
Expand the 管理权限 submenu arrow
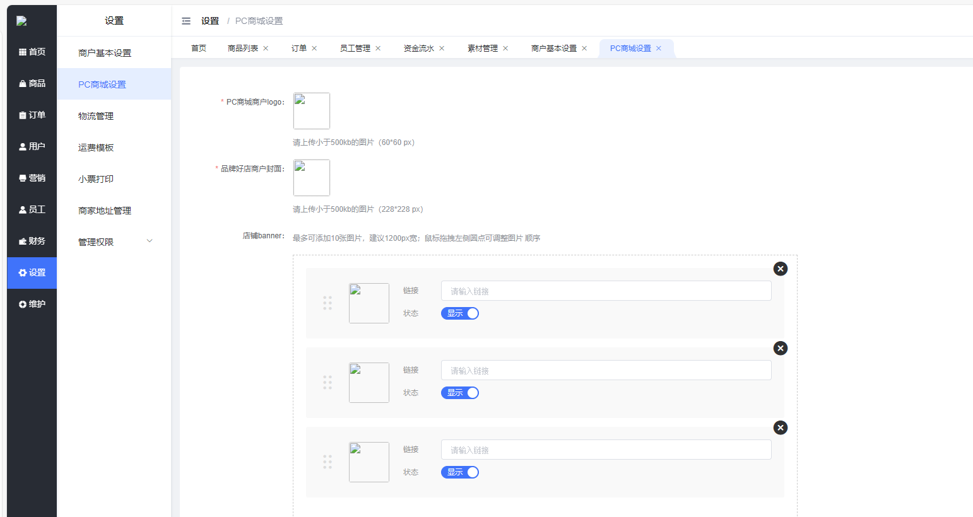(x=150, y=241)
